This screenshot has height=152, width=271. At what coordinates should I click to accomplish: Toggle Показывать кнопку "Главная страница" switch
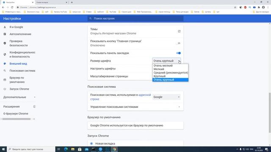[x=178, y=43]
